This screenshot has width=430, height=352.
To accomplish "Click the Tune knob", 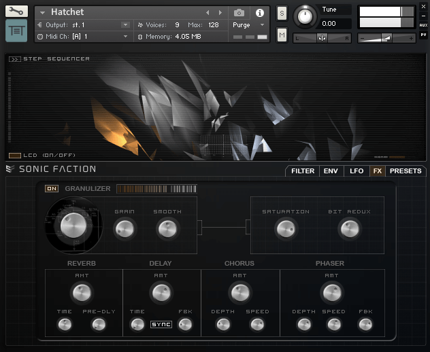I will click(x=305, y=16).
